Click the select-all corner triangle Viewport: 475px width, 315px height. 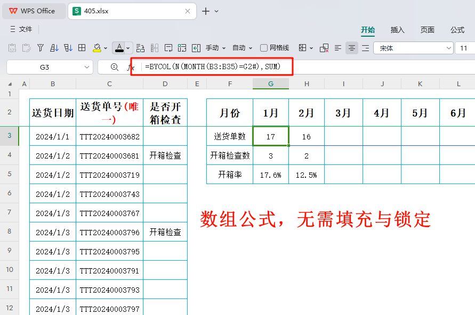[x=10, y=84]
